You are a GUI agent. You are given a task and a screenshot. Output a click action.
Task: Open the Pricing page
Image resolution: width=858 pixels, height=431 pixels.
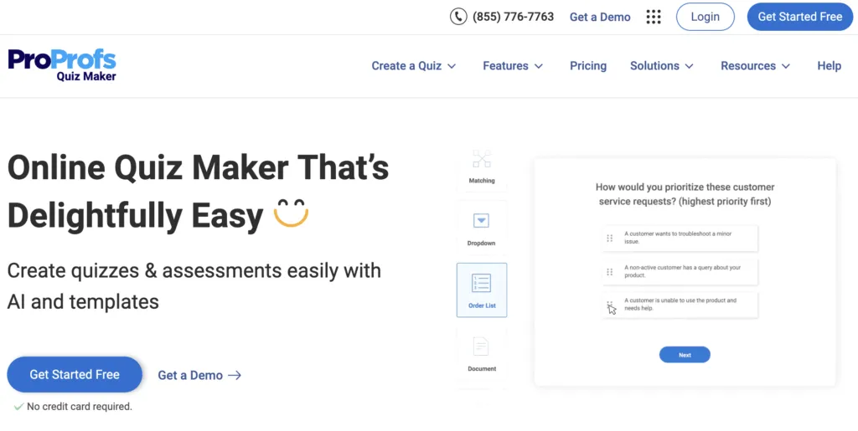click(588, 66)
